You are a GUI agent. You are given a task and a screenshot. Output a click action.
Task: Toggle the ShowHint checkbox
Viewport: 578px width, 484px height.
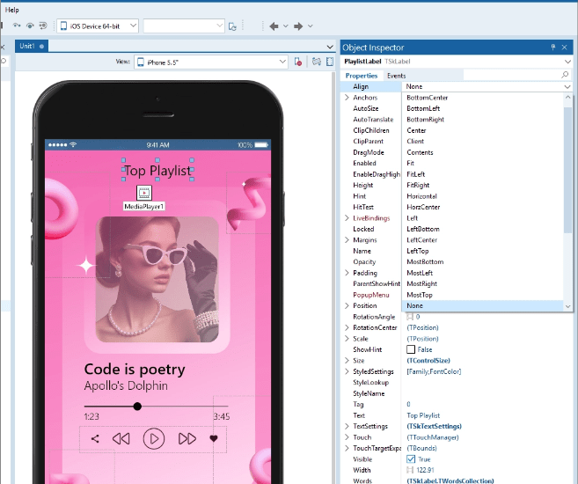click(411, 349)
